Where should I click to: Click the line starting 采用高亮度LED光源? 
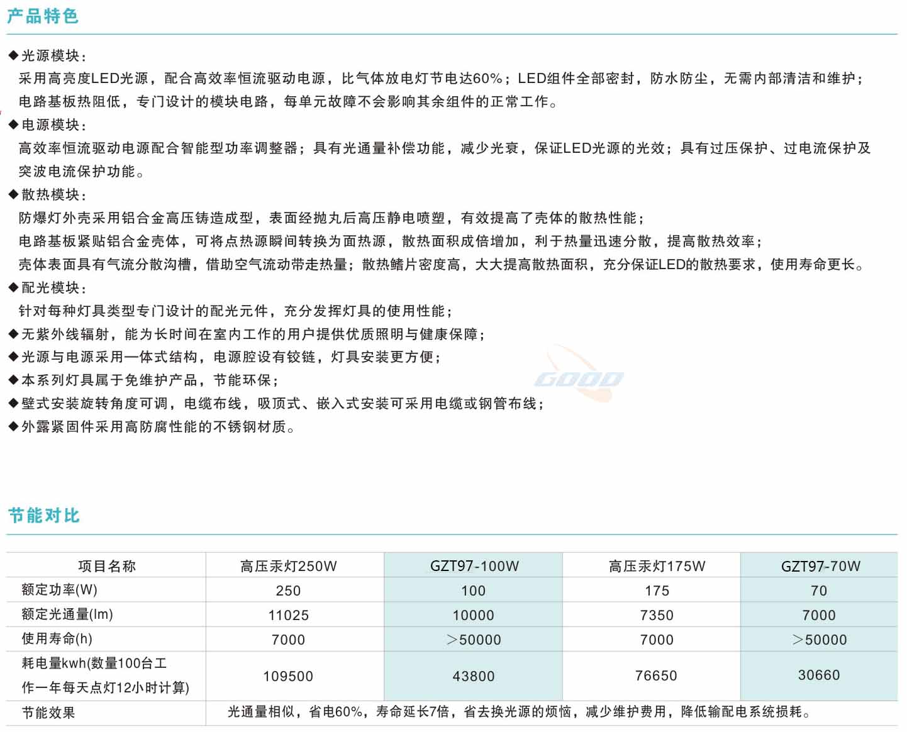[x=442, y=79]
